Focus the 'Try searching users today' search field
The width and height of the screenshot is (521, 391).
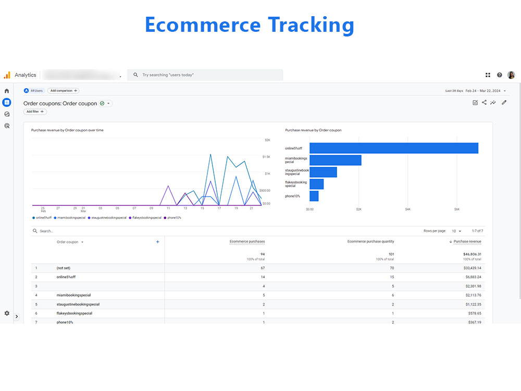click(x=205, y=75)
